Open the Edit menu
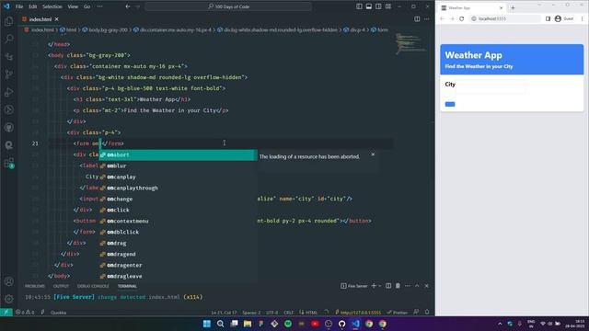589x331 pixels. pos(33,6)
